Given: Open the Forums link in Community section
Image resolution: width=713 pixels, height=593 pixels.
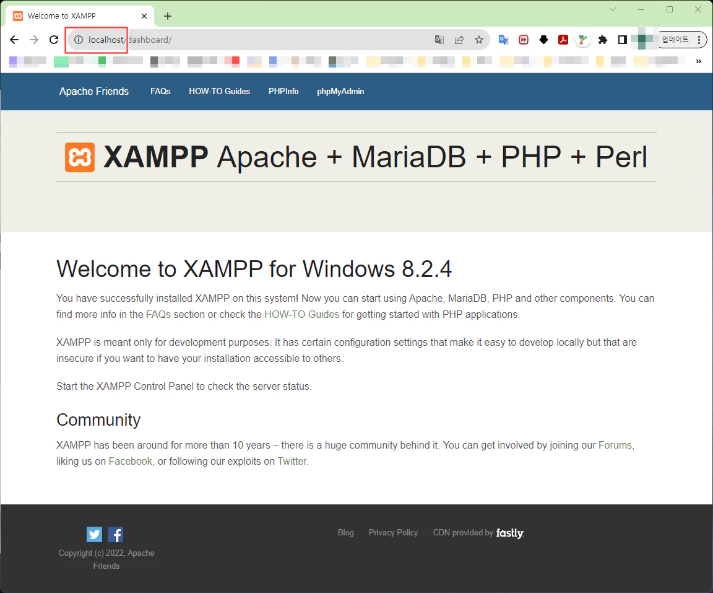Looking at the screenshot, I should (615, 445).
